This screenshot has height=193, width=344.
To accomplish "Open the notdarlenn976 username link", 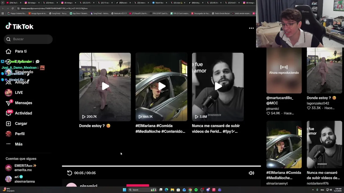I will pyautogui.click(x=318, y=183).
